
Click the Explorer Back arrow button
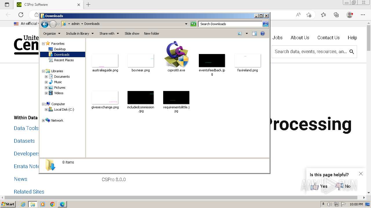pyautogui.click(x=45, y=24)
